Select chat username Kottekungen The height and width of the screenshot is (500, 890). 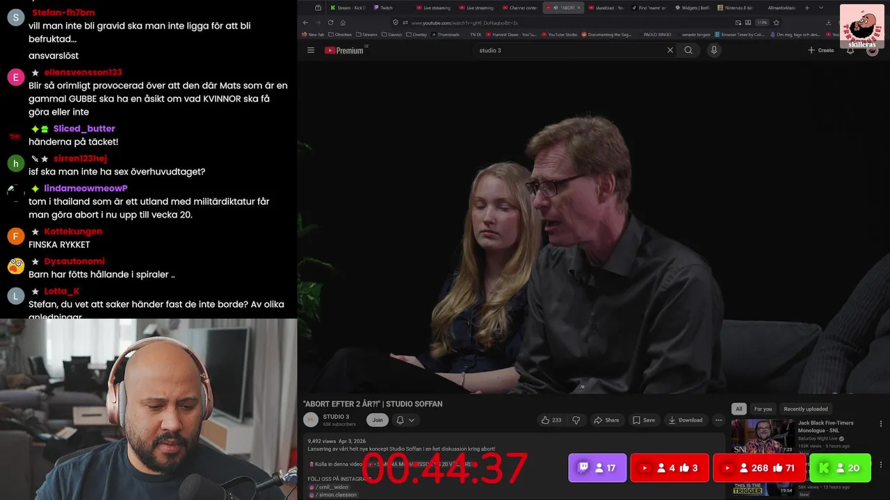point(73,231)
